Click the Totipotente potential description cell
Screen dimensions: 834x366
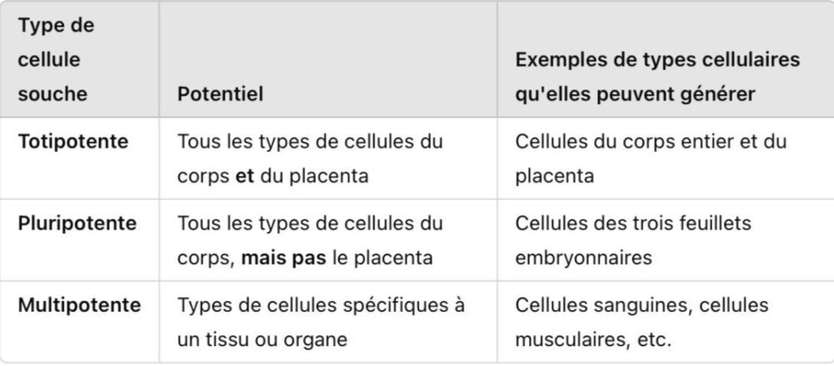tap(310, 158)
